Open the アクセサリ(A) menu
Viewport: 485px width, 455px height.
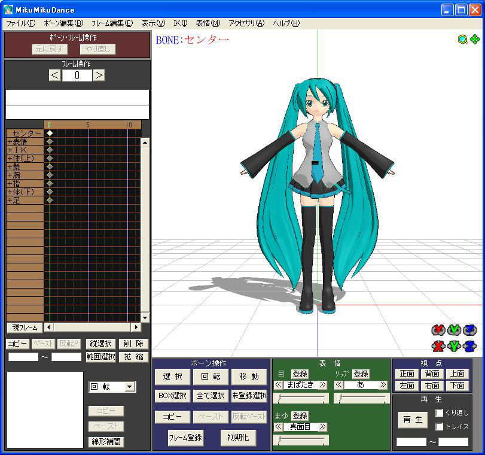pyautogui.click(x=246, y=23)
